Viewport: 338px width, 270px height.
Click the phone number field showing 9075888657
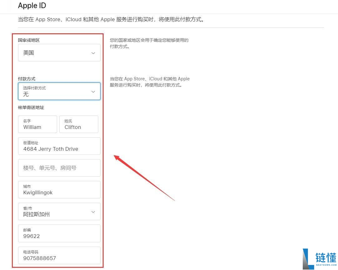tap(59, 255)
